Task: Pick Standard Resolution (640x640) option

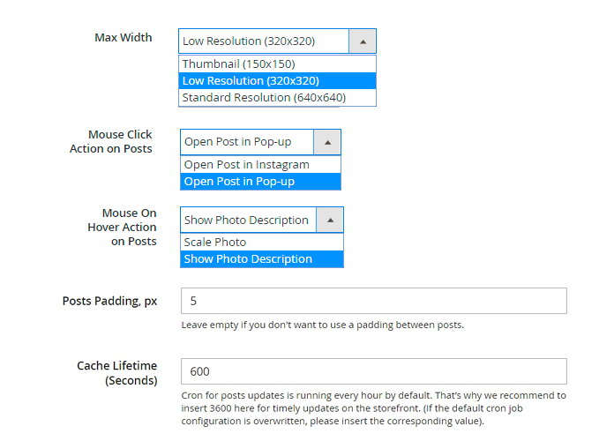Action: (x=264, y=97)
